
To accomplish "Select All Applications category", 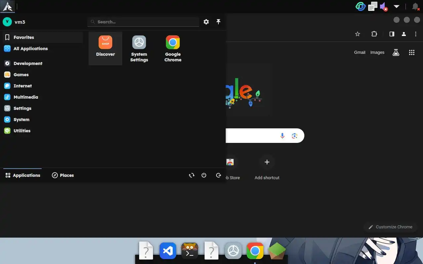I will tap(43, 49).
